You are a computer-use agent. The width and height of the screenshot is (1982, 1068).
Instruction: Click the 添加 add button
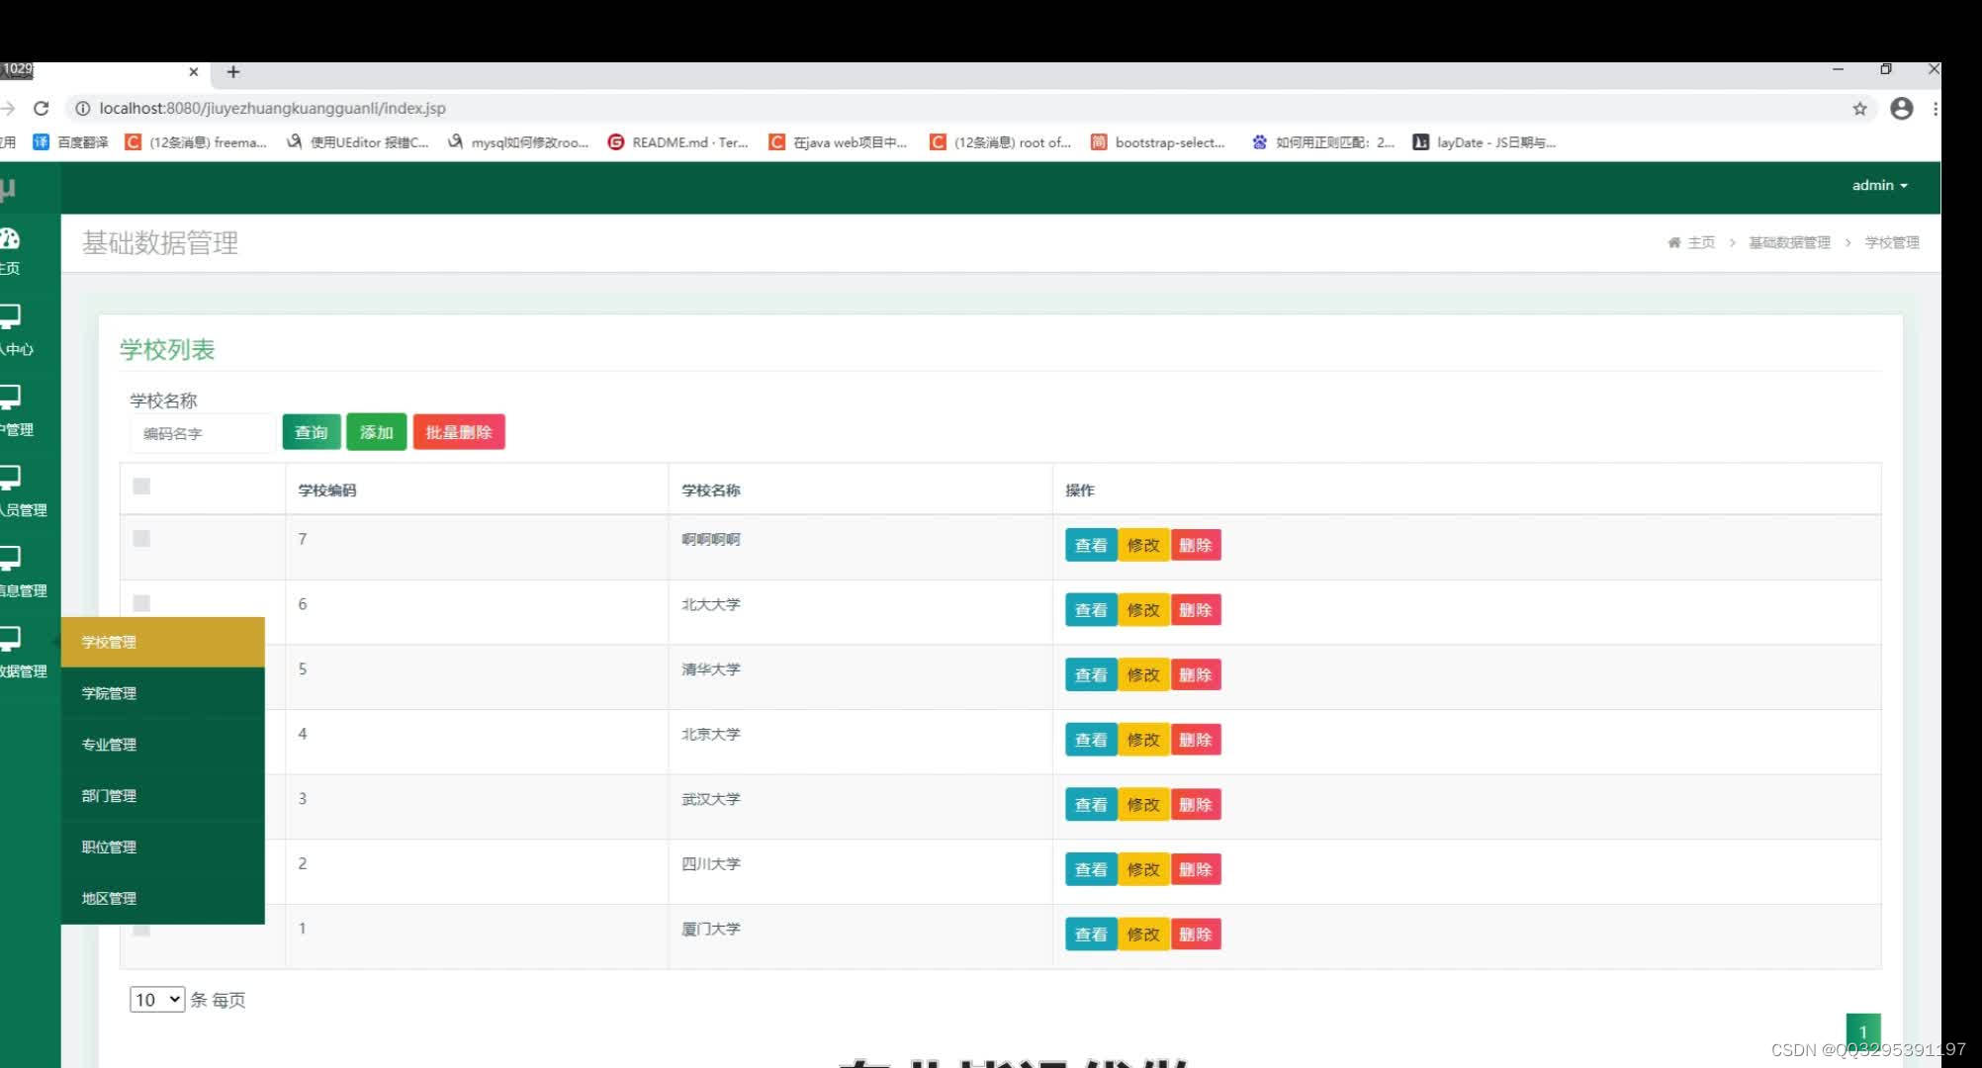[x=377, y=432]
